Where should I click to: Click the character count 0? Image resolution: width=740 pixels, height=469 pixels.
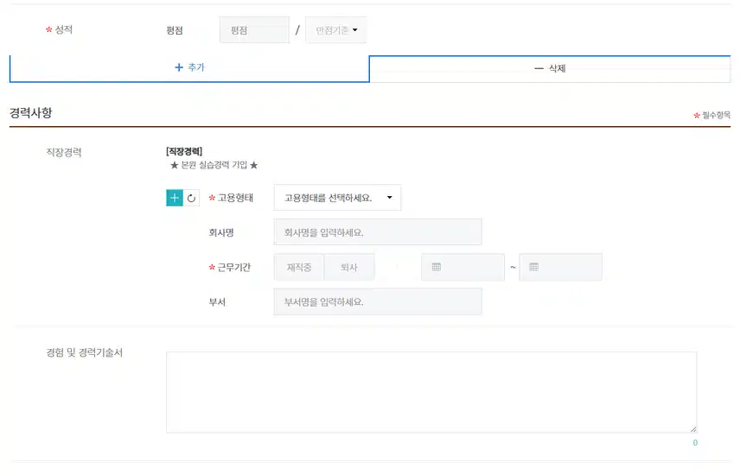695,442
